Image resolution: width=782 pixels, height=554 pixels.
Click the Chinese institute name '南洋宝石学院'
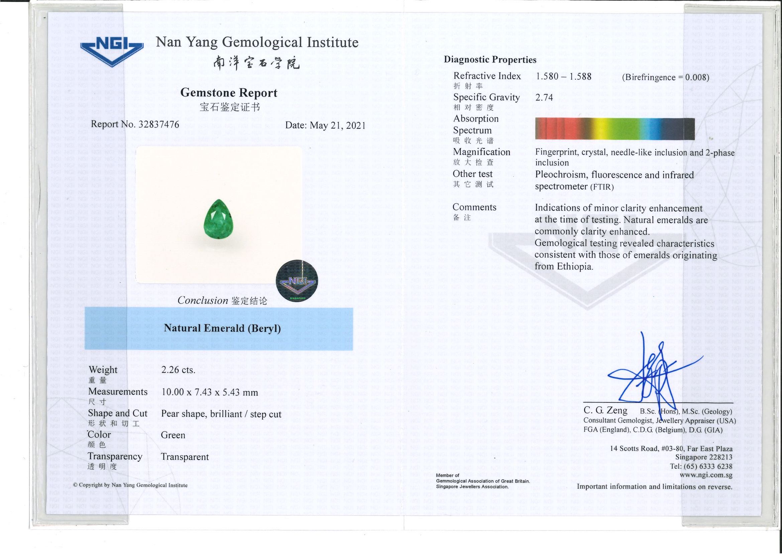point(256,63)
